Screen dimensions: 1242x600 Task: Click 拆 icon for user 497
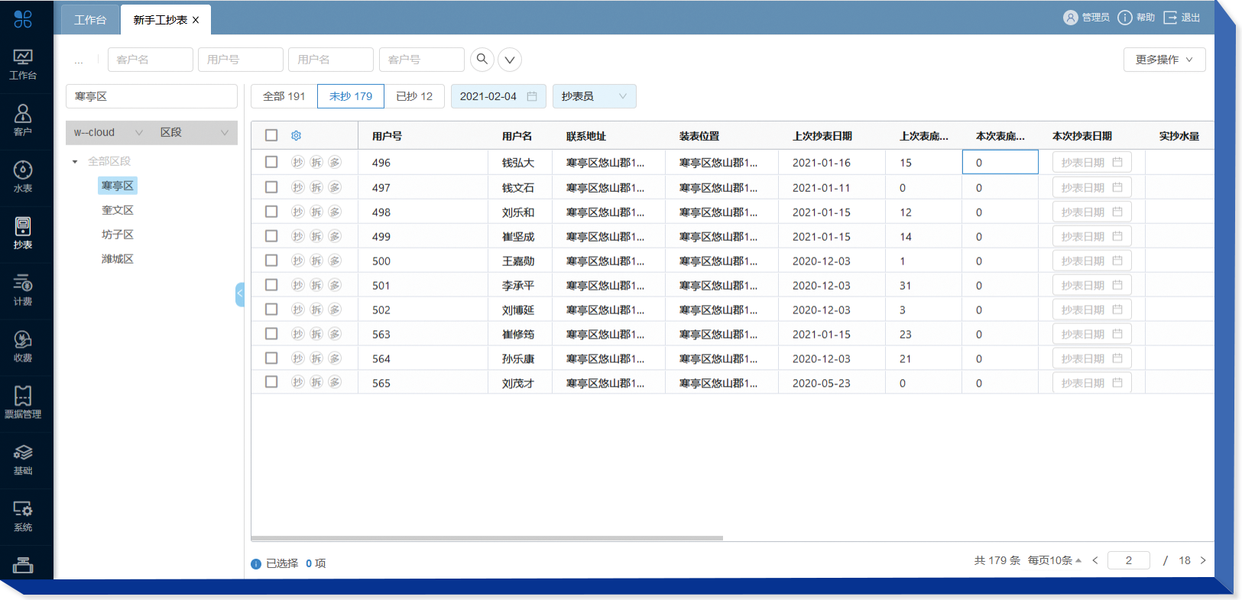point(316,187)
